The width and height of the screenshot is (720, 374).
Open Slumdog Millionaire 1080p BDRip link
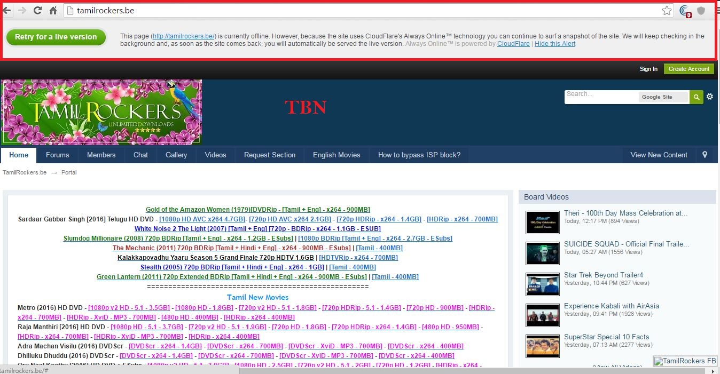point(375,238)
